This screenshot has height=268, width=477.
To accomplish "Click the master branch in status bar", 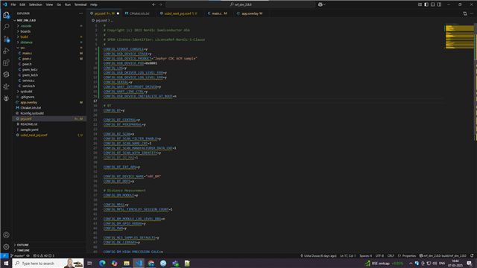I will click(x=18, y=255).
